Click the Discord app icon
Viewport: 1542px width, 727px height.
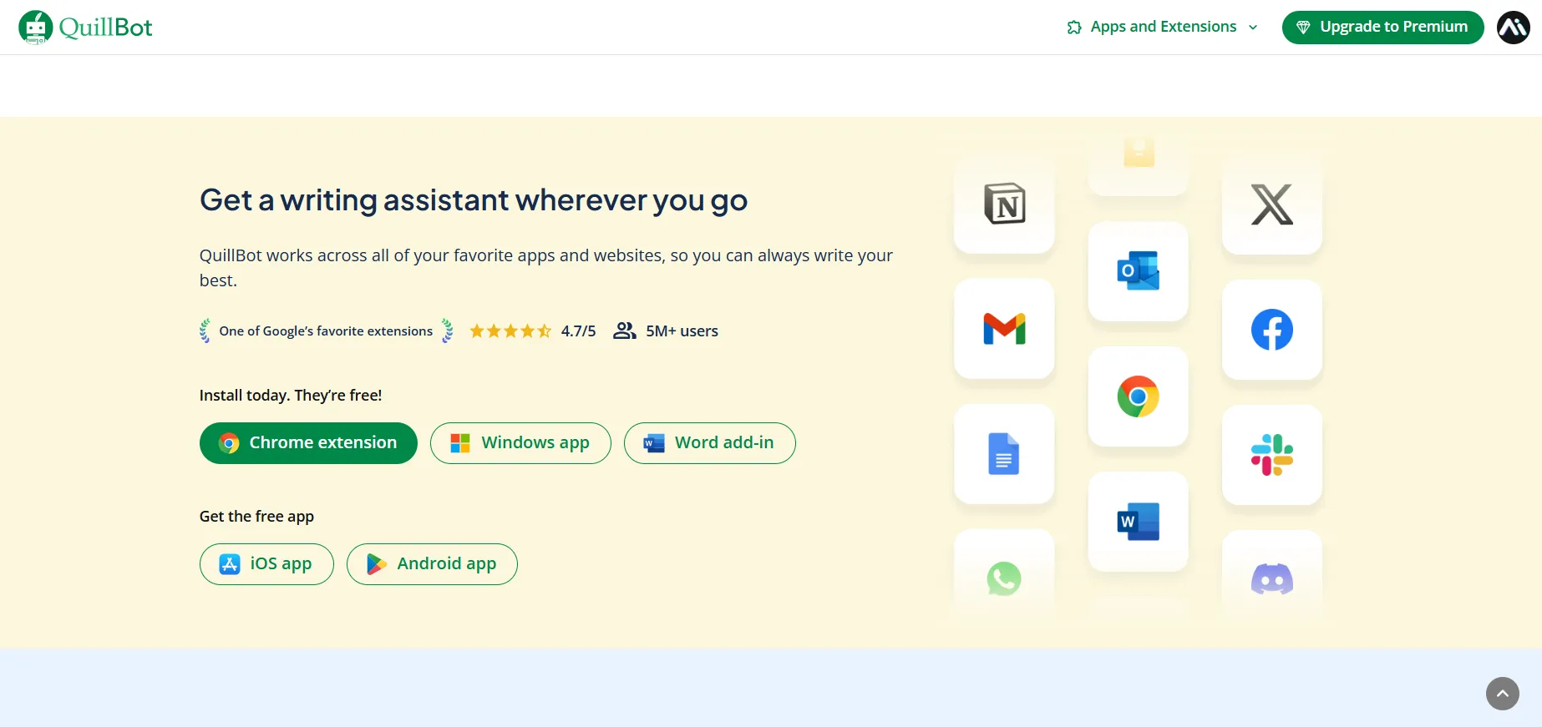[x=1271, y=579]
